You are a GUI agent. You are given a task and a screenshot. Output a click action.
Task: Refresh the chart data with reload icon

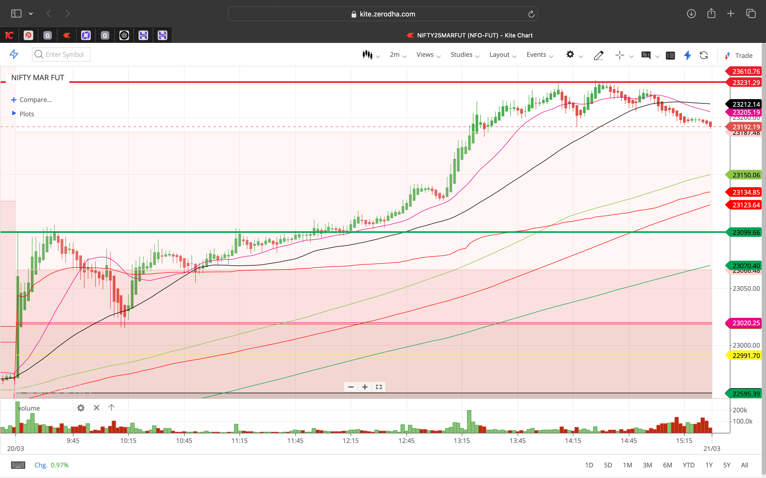[704, 55]
